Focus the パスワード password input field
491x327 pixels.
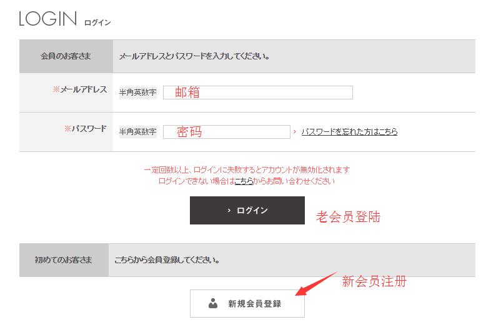(x=226, y=132)
